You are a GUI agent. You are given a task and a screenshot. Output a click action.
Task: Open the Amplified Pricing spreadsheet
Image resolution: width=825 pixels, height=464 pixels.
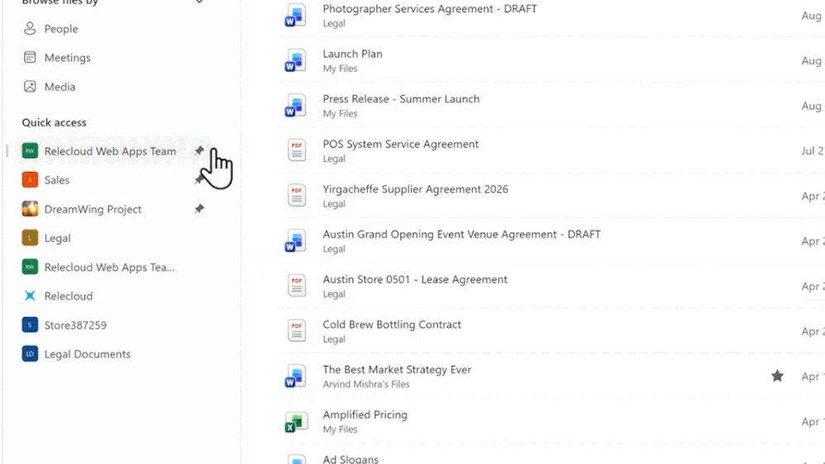click(365, 415)
